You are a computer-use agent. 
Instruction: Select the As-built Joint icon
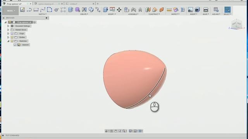(140, 10)
